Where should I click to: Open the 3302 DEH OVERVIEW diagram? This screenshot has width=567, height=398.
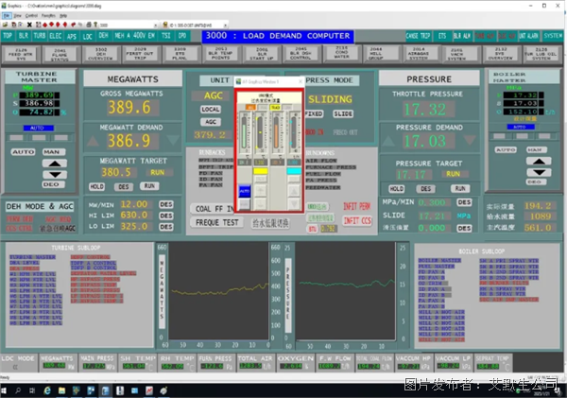click(x=101, y=54)
